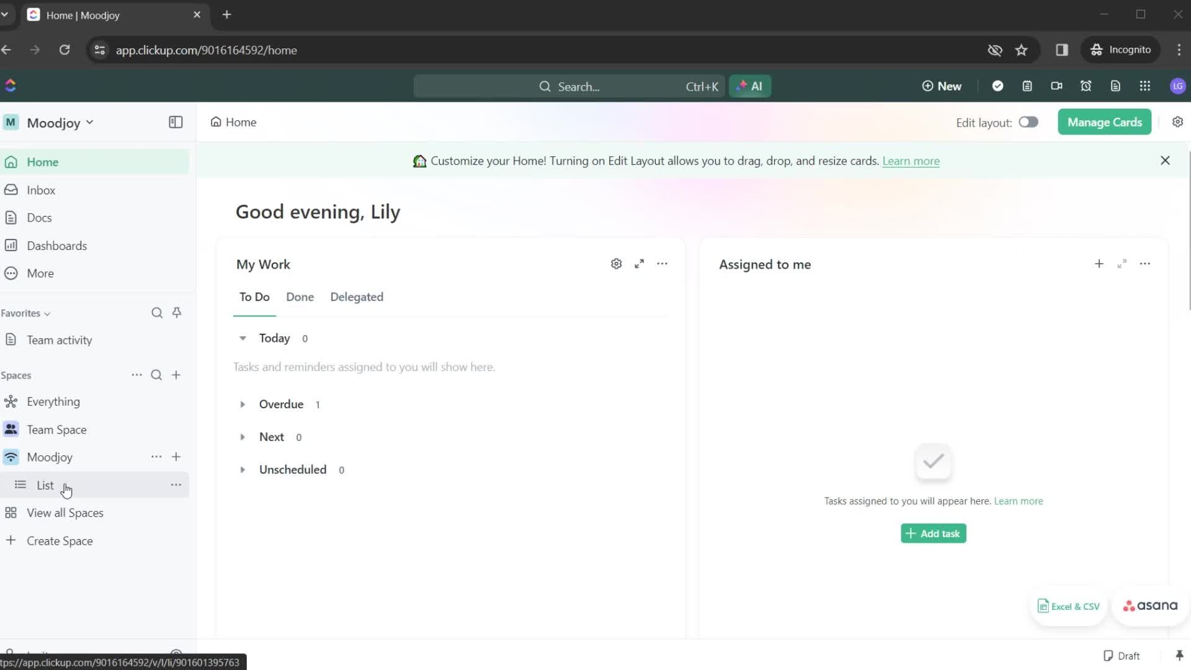Select the Everything space icon
Screen dimensions: 1191x670
click(x=11, y=401)
